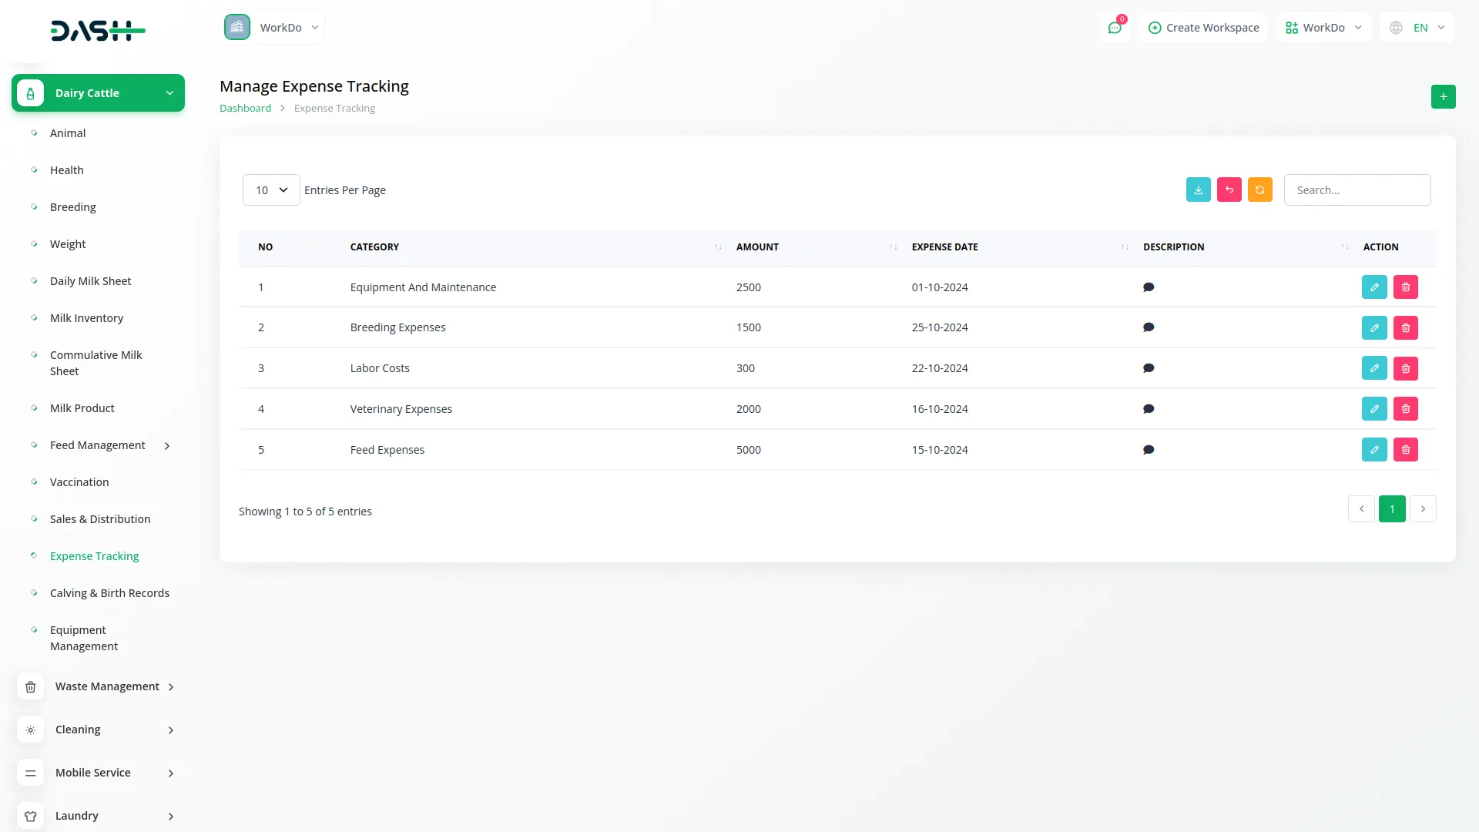Click the green plus create expense button
The image size is (1479, 832).
[1443, 97]
